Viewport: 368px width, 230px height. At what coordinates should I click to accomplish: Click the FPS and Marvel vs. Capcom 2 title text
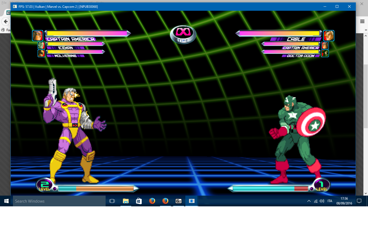pos(58,6)
